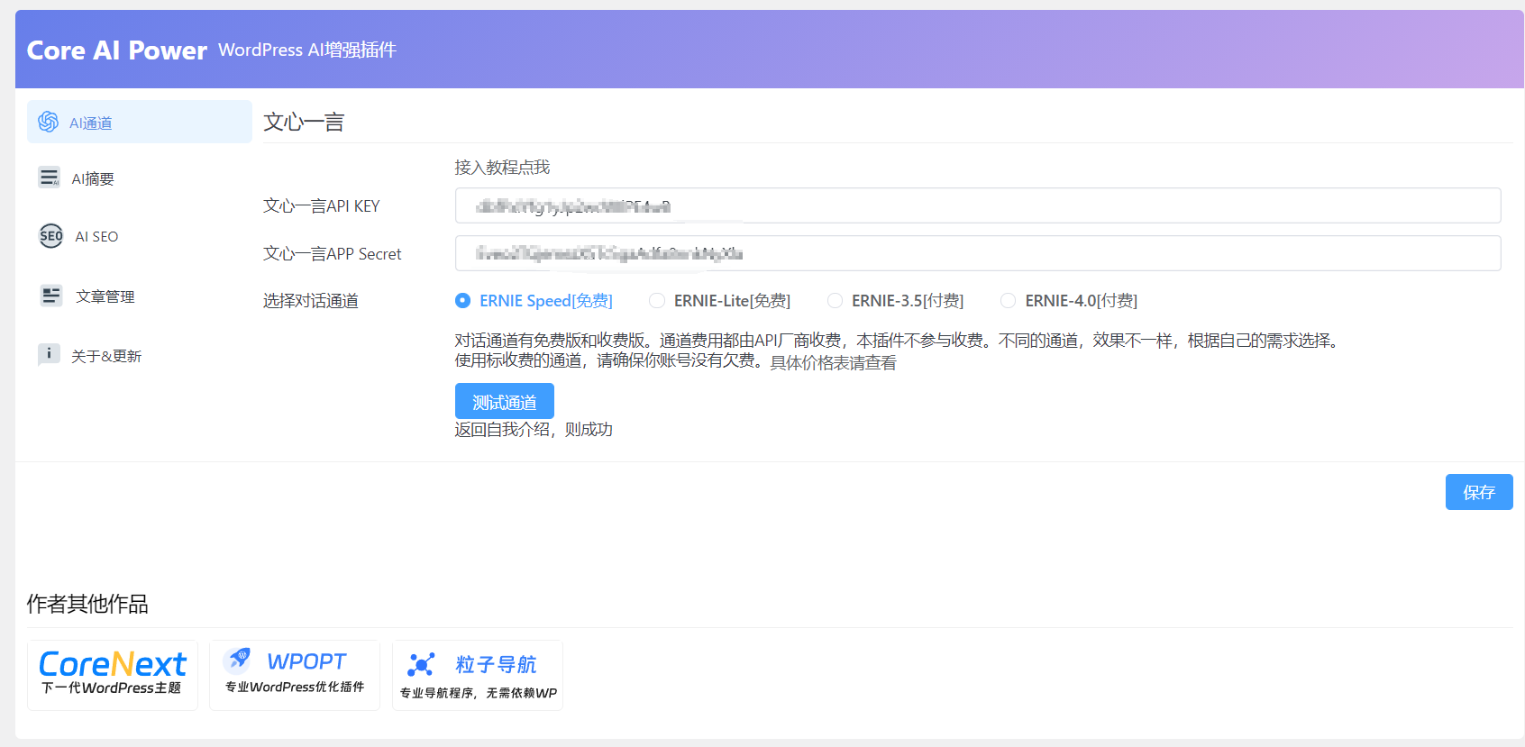The height and width of the screenshot is (747, 1525).
Task: Open the 接入教程点我 tutorial link
Action: pos(502,168)
